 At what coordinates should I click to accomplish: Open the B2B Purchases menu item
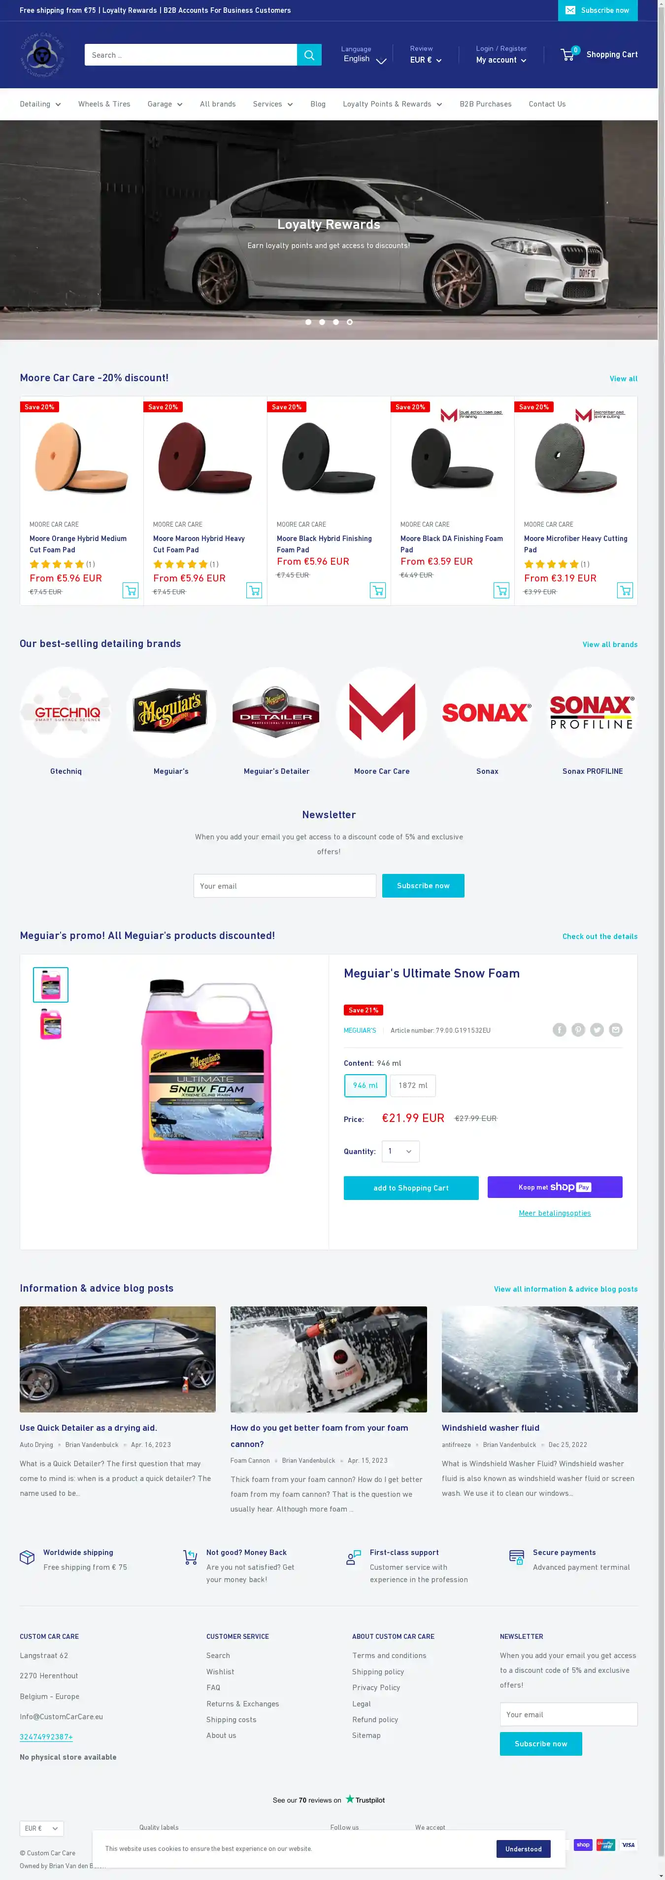pos(486,105)
